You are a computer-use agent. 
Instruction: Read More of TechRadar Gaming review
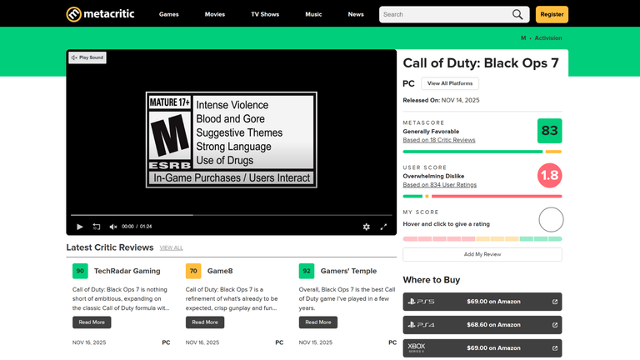click(x=92, y=322)
